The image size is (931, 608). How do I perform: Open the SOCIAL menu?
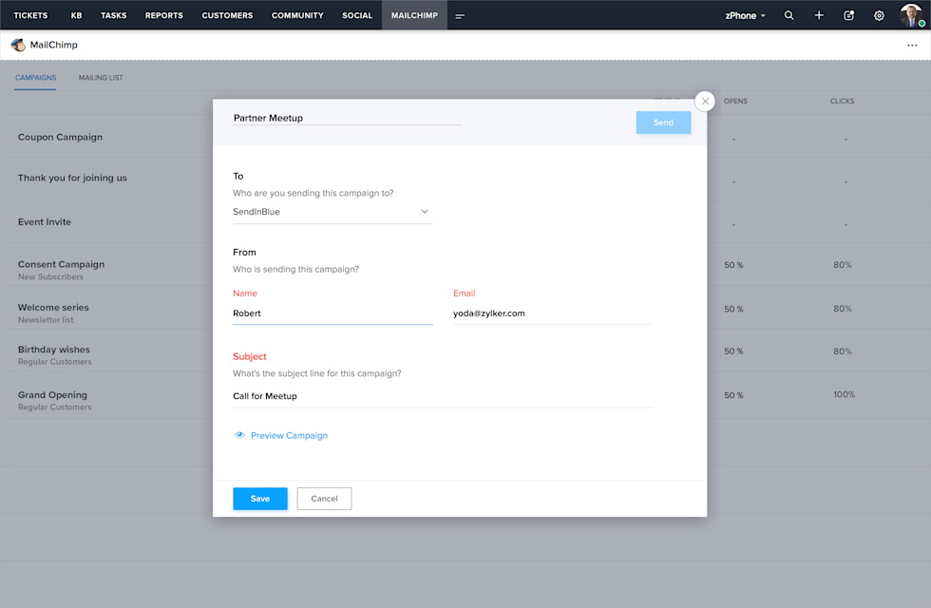tap(357, 14)
